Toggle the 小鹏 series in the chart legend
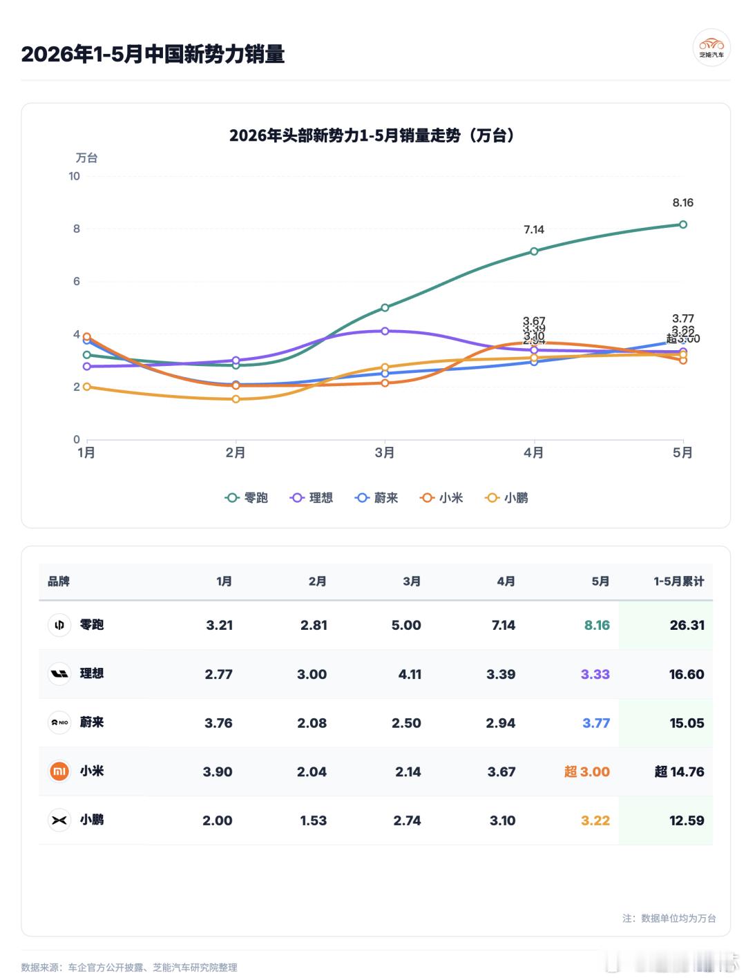Image resolution: width=746 pixels, height=980 pixels. pos(507,498)
